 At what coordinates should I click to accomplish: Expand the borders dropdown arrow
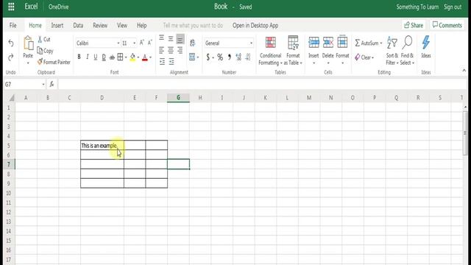pos(126,57)
